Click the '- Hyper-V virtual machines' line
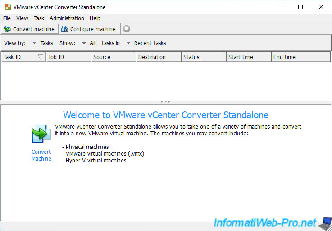 94,160
